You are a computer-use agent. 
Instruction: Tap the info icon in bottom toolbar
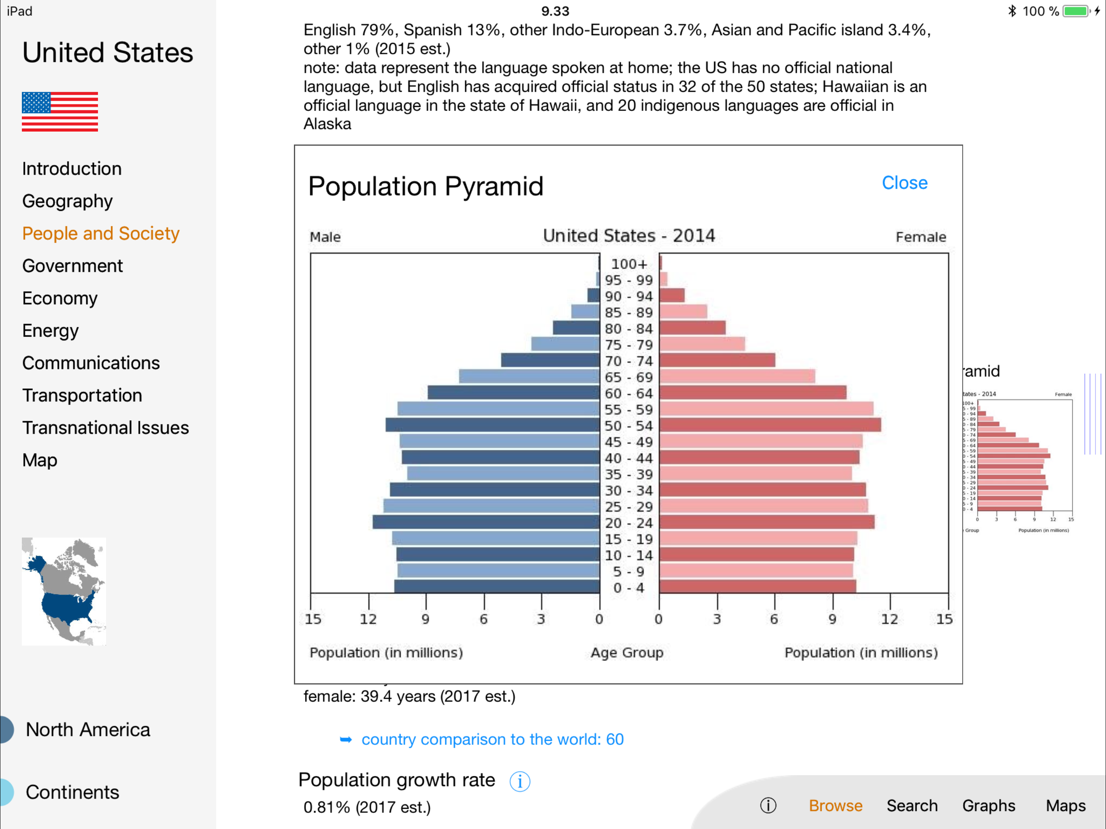tap(768, 806)
